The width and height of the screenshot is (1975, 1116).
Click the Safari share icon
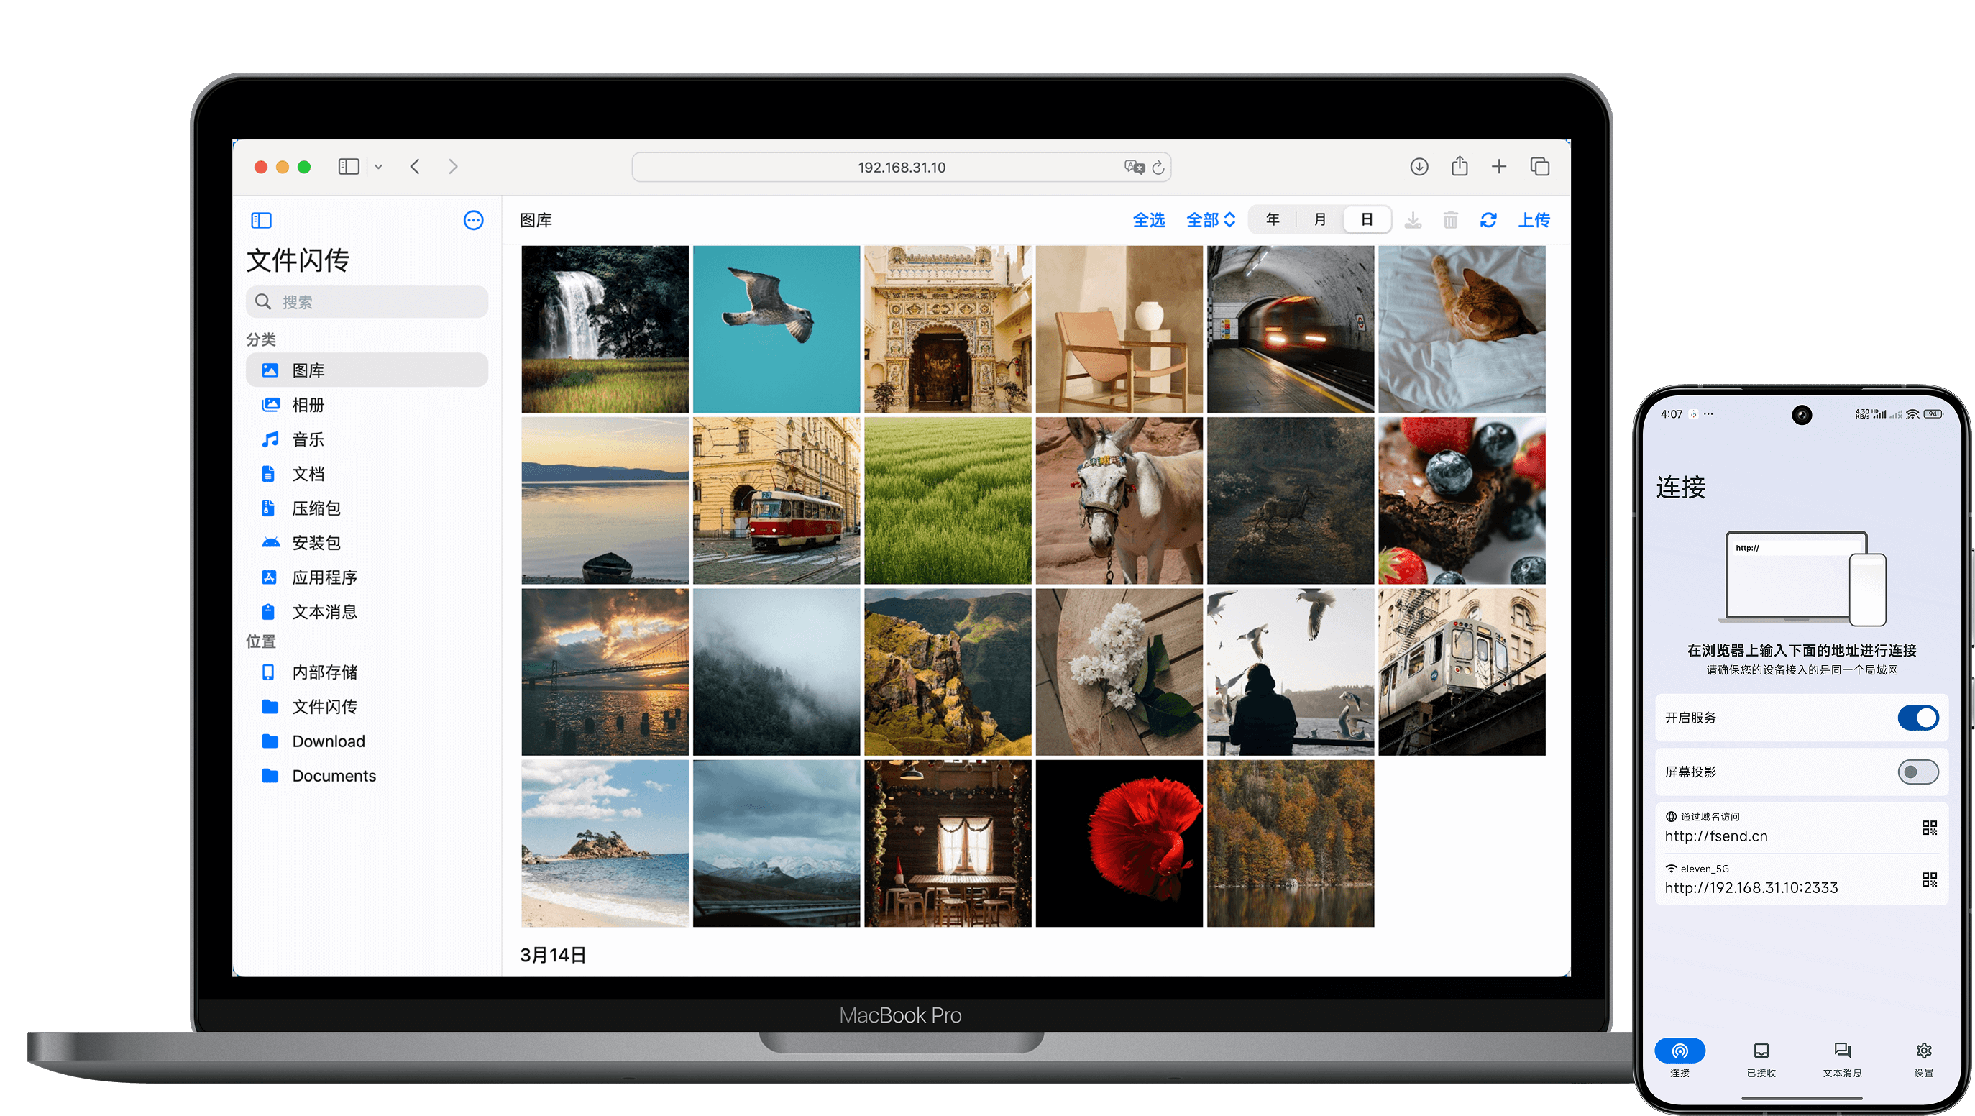(x=1459, y=165)
